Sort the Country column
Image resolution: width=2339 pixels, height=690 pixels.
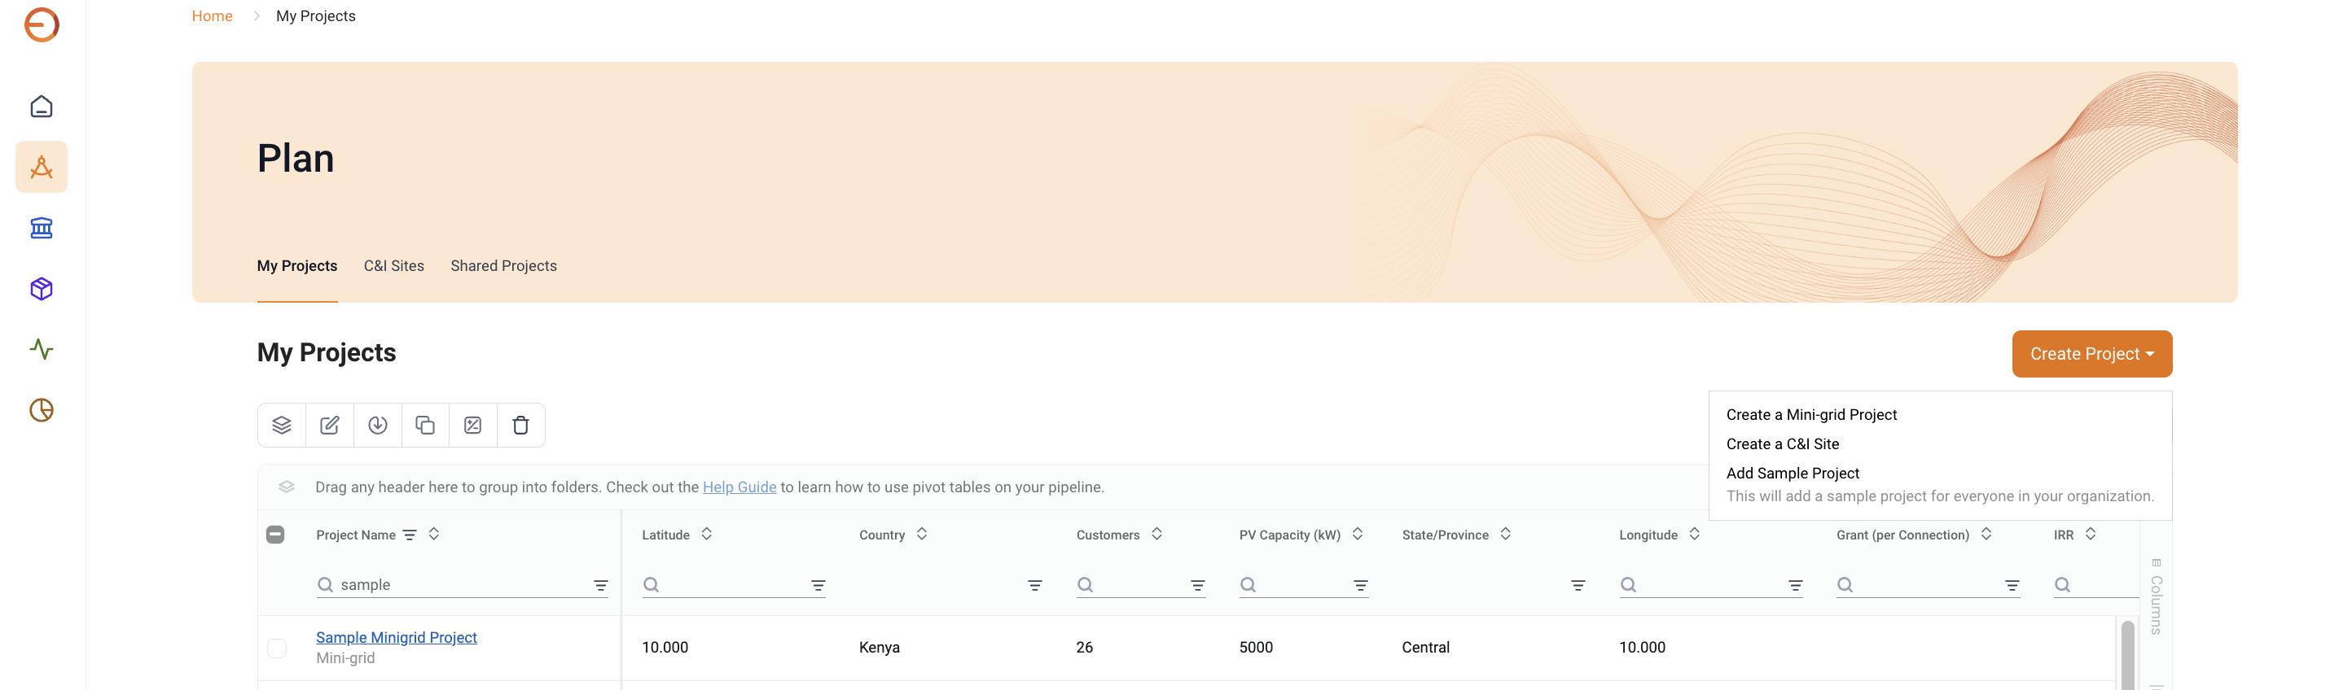(x=922, y=534)
